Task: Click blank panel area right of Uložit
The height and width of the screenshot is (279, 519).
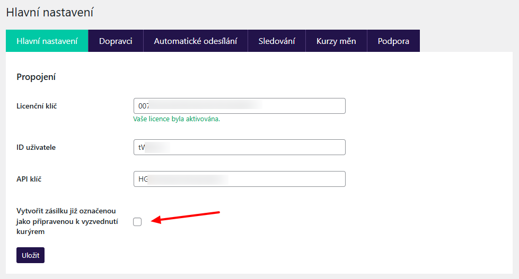Action: pyautogui.click(x=265, y=255)
